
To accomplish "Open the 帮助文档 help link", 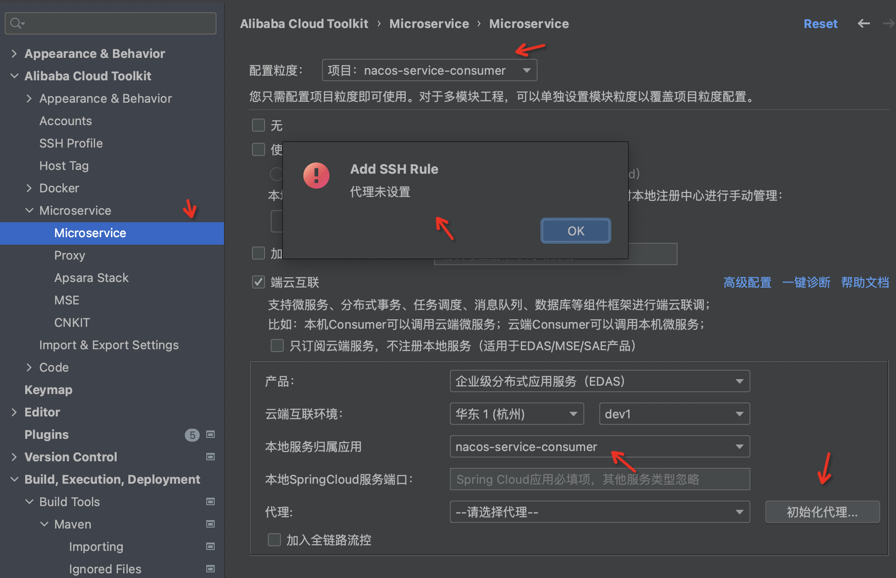I will pyautogui.click(x=865, y=282).
